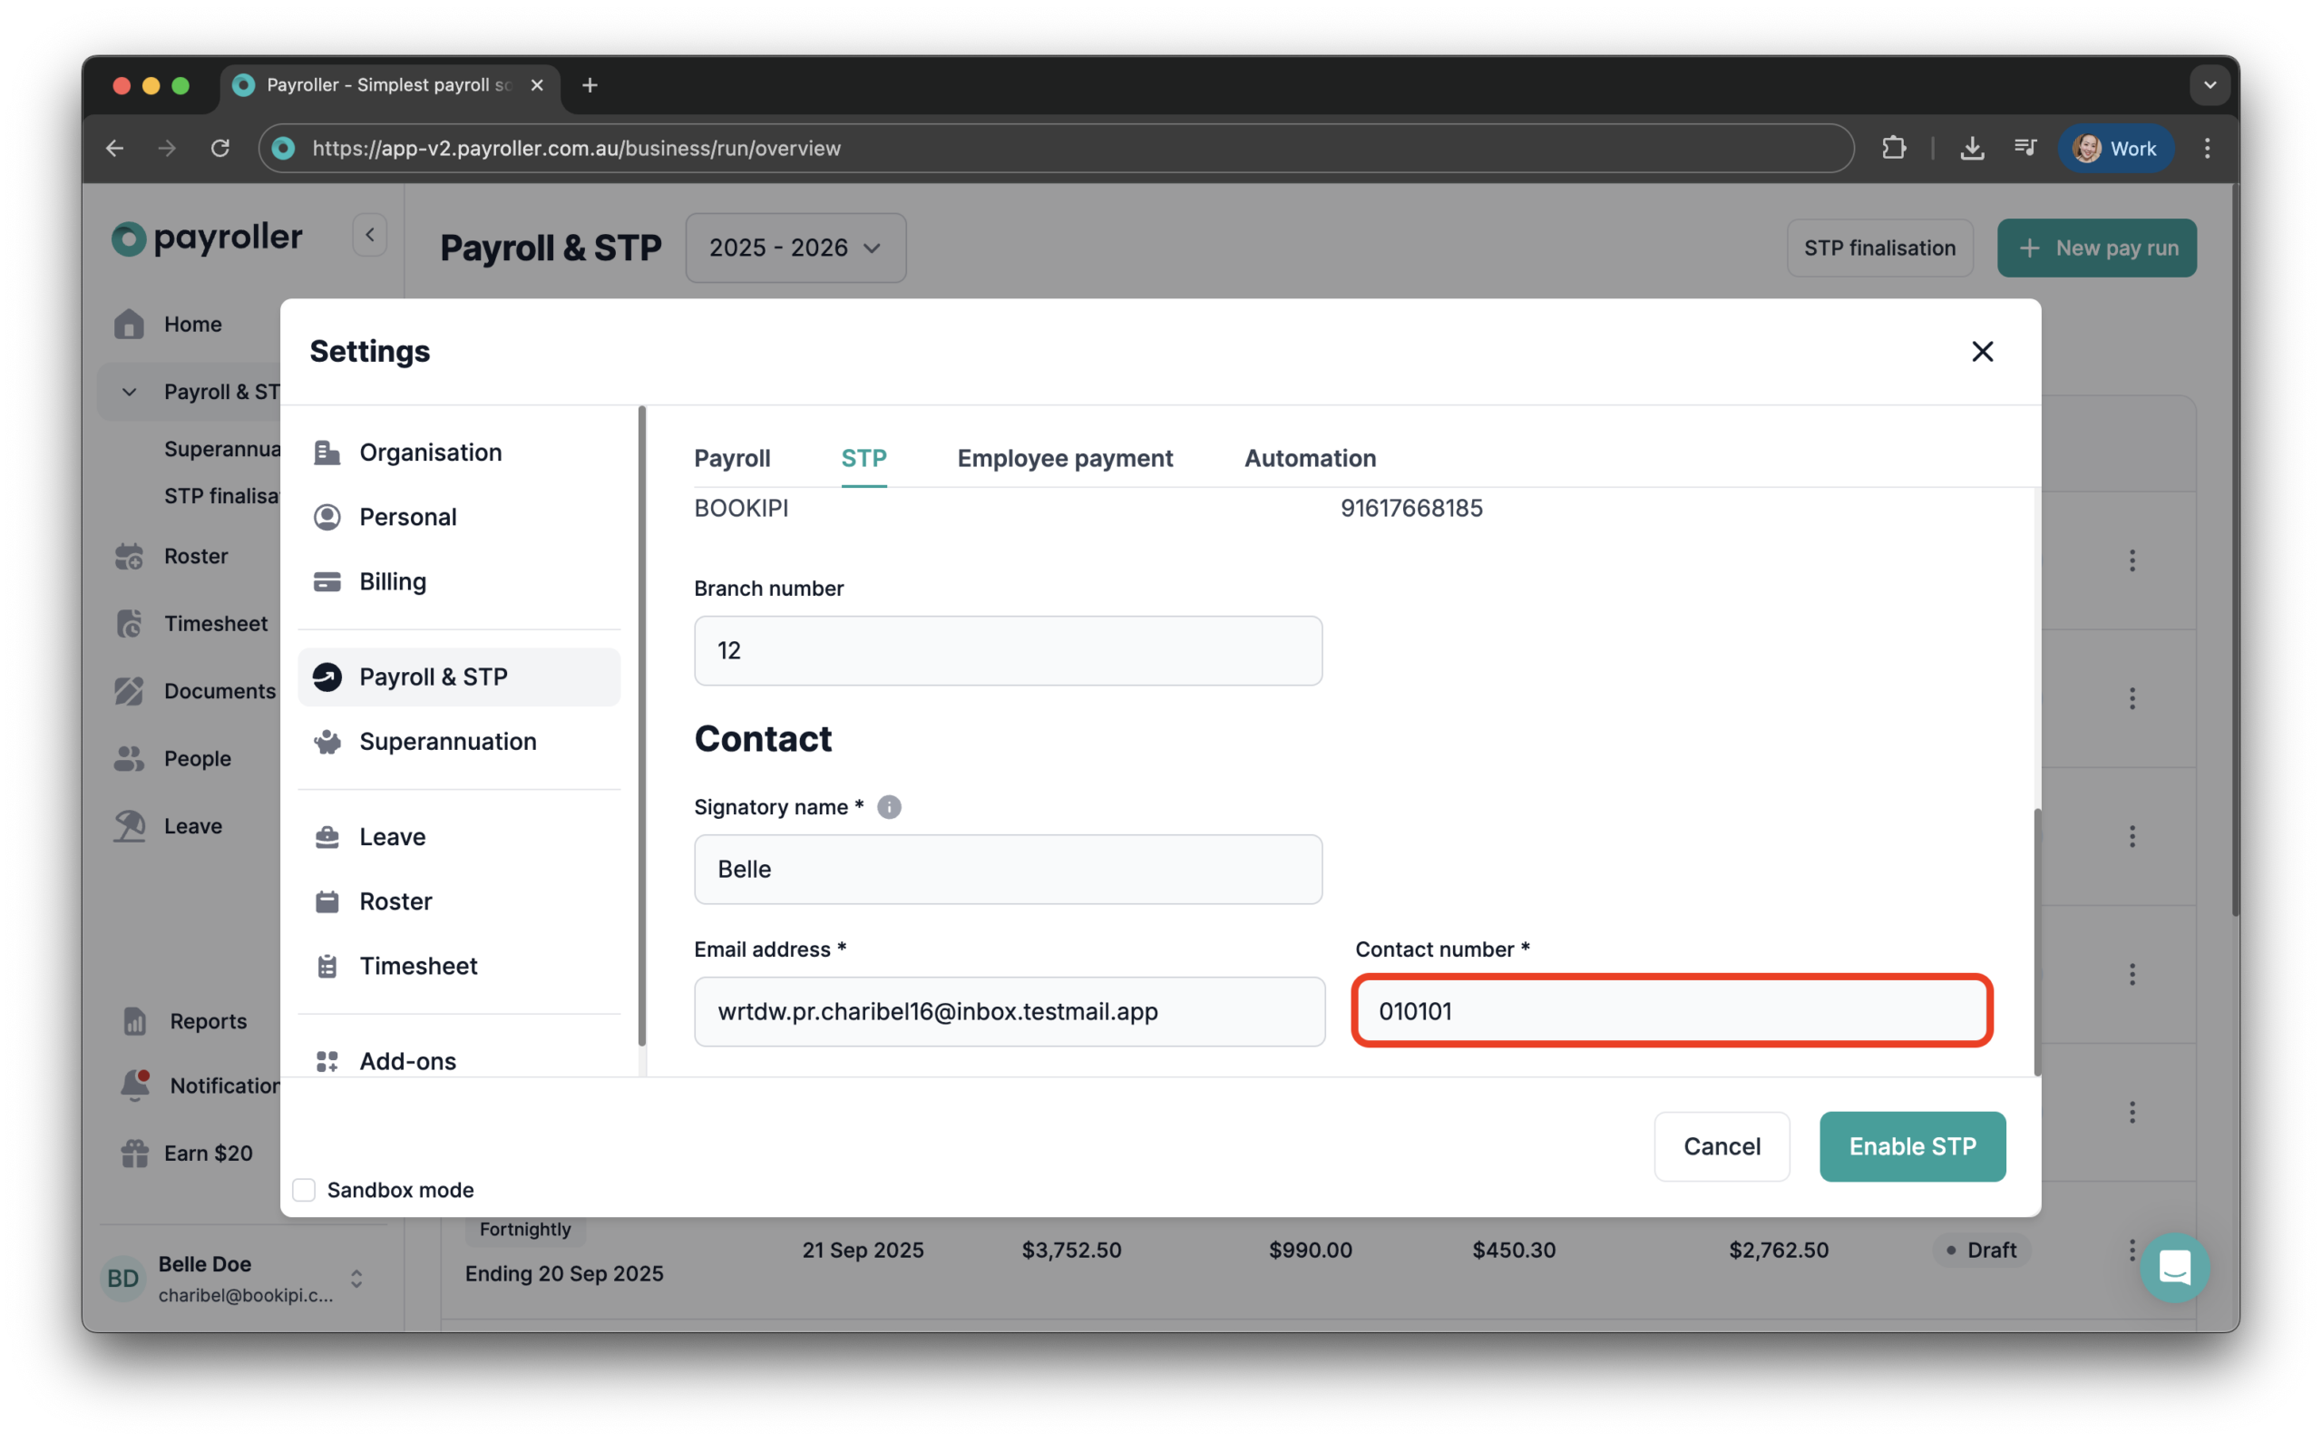This screenshot has height=1441, width=2322.
Task: Open browser media control icon
Action: [x=2024, y=148]
